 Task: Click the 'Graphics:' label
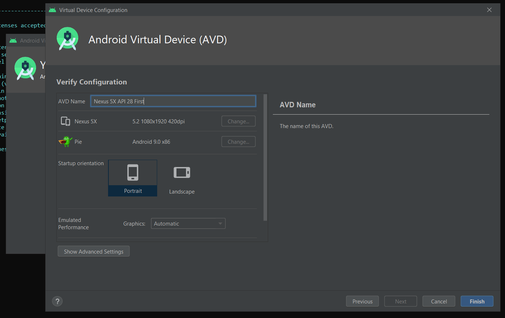point(134,223)
